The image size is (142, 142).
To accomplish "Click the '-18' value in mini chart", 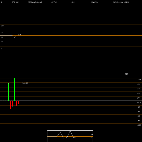I will tap(91, 135).
